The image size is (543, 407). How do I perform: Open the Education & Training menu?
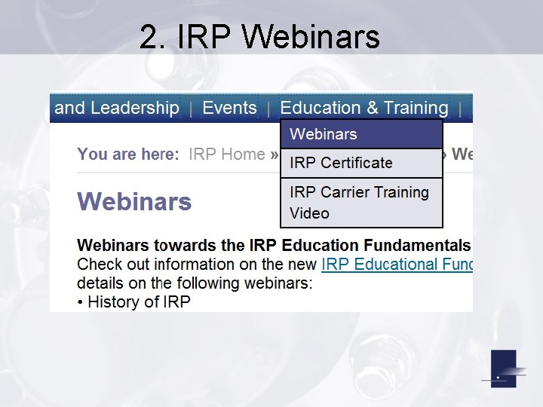coord(364,108)
